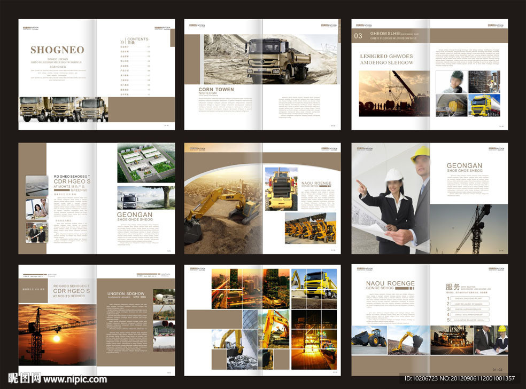Click the night port lights mosaic photo
Viewport: 526px width, 389px height.
click(x=314, y=340)
